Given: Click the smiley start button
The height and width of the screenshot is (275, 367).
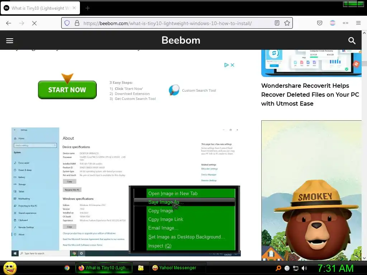Looking at the screenshot, I should [10, 268].
